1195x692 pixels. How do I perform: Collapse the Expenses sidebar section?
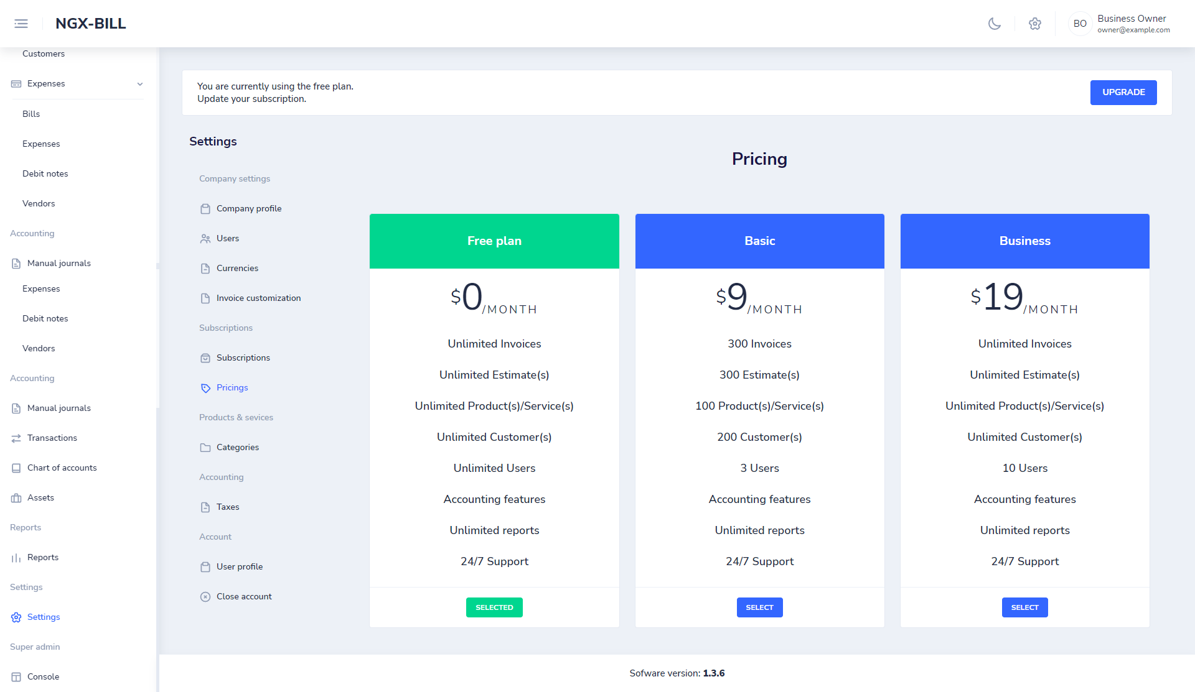point(139,84)
